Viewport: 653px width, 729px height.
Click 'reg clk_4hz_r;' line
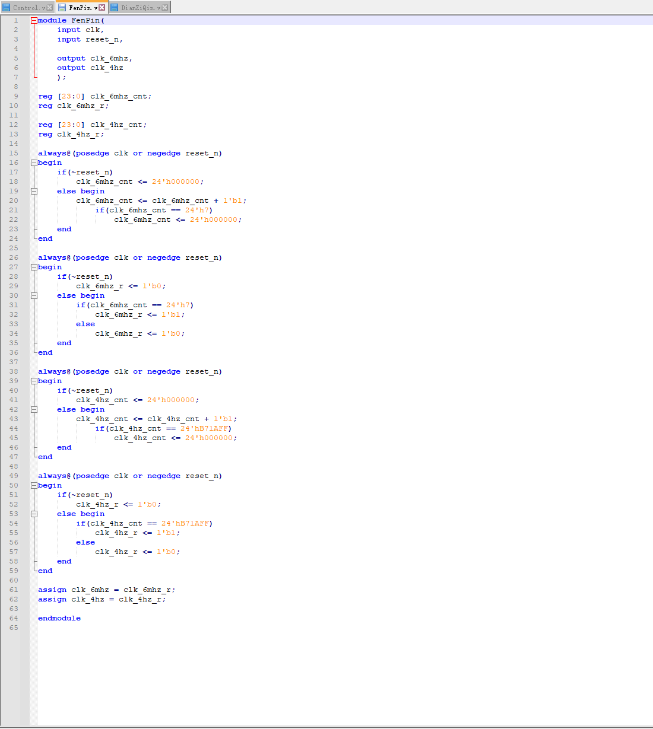(x=71, y=134)
